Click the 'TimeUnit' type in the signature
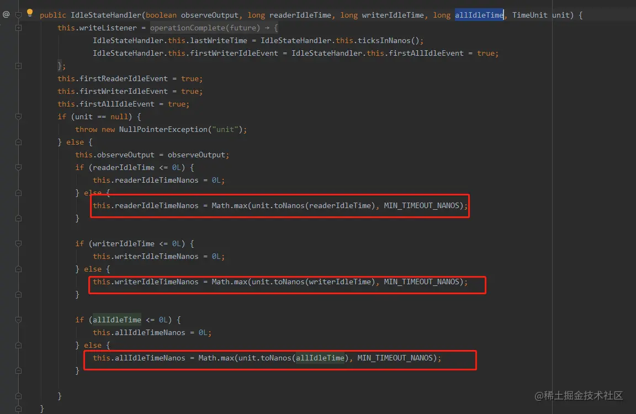 coord(530,15)
